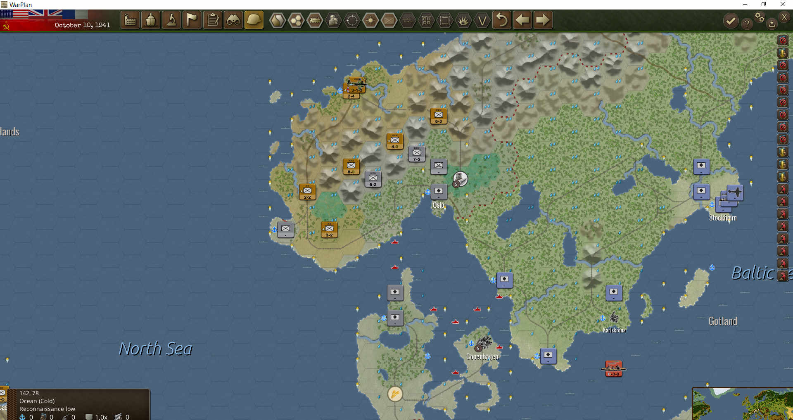
Task: Click the 142, 78 hex coordinates text
Action: pos(29,393)
